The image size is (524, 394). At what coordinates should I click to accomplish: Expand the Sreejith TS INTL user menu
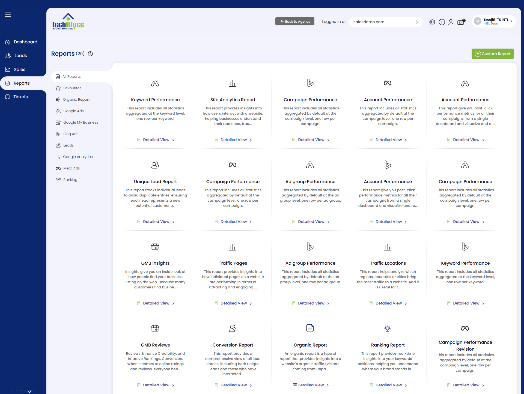click(x=493, y=21)
